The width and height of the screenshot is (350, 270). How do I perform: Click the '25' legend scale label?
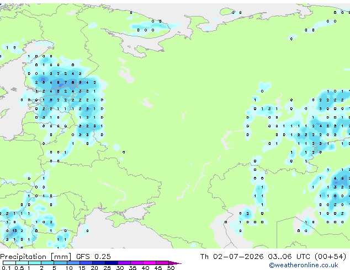(x=107, y=268)
